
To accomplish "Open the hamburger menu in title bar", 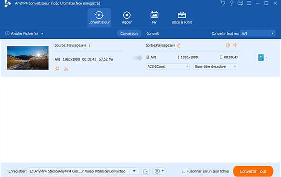I will pos(249,3).
